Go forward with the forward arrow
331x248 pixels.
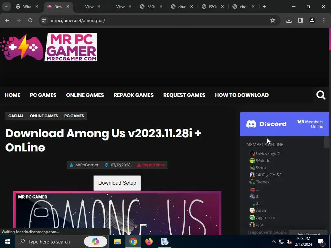click(x=19, y=20)
